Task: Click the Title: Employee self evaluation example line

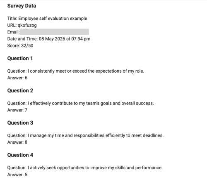Action: [x=47, y=19]
